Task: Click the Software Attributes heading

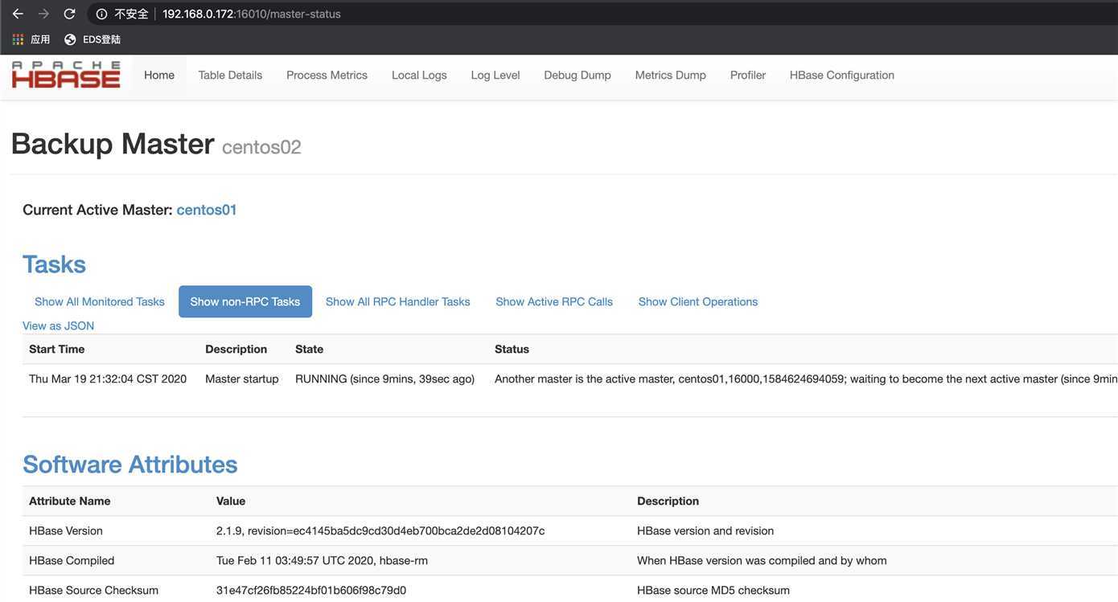Action: coord(130,465)
